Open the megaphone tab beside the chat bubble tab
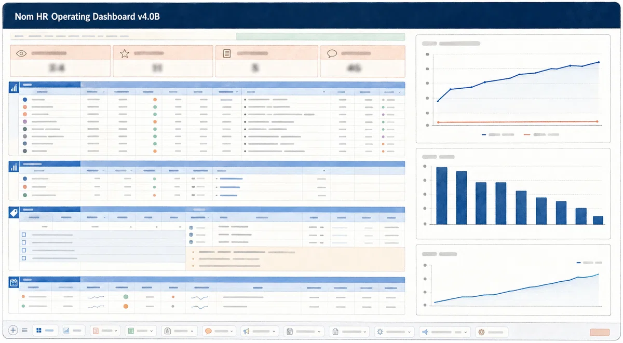The height and width of the screenshot is (343, 623). (x=260, y=331)
